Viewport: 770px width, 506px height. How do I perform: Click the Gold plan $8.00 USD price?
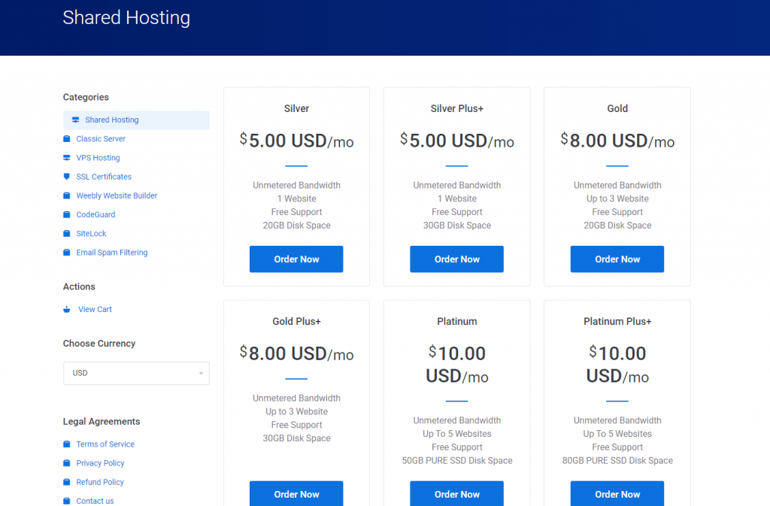coord(617,141)
